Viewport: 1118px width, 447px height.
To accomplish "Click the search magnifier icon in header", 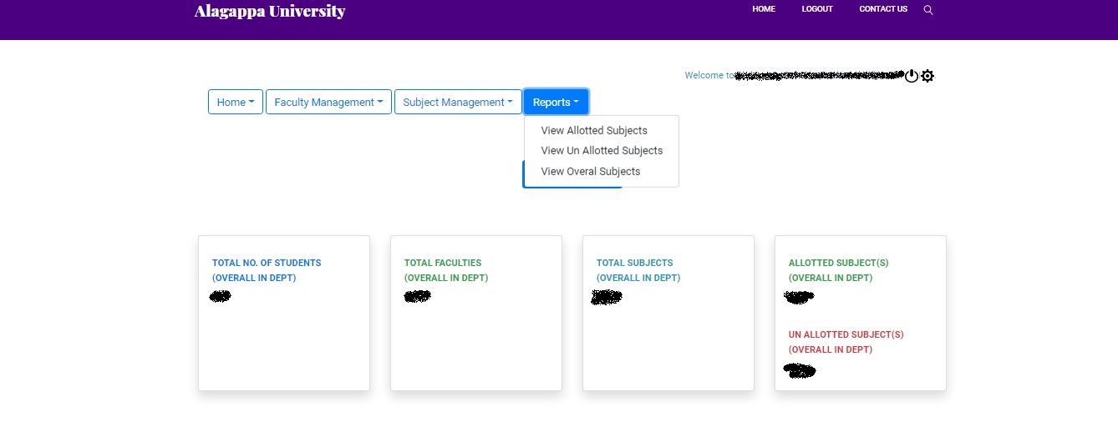I will tap(928, 10).
